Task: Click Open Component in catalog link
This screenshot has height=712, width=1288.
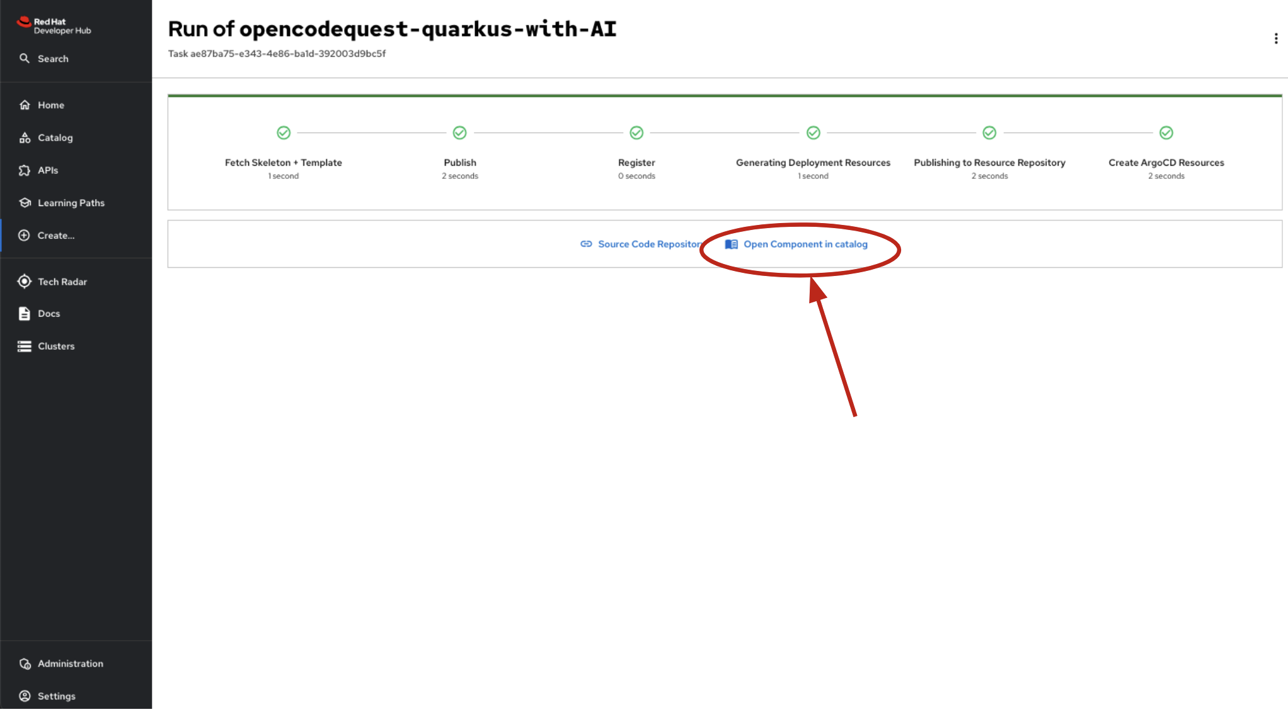Action: pyautogui.click(x=796, y=244)
